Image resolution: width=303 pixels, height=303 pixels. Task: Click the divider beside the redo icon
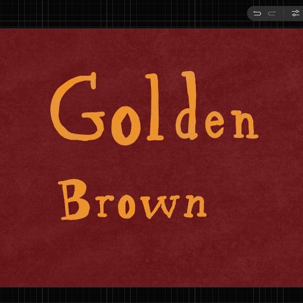coord(284,14)
